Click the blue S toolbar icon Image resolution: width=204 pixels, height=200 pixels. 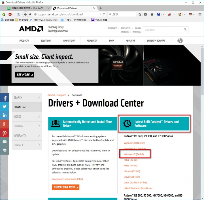tap(19, 14)
